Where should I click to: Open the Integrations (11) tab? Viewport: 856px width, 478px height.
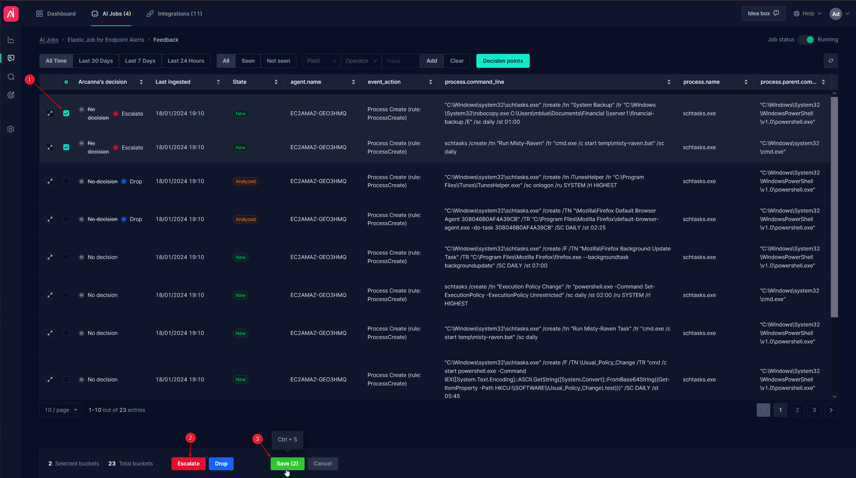pyautogui.click(x=174, y=14)
